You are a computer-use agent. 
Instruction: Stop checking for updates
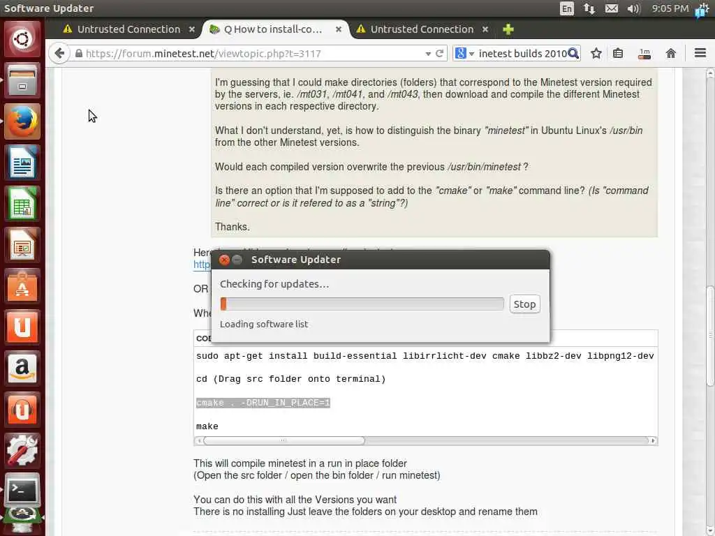click(x=524, y=304)
